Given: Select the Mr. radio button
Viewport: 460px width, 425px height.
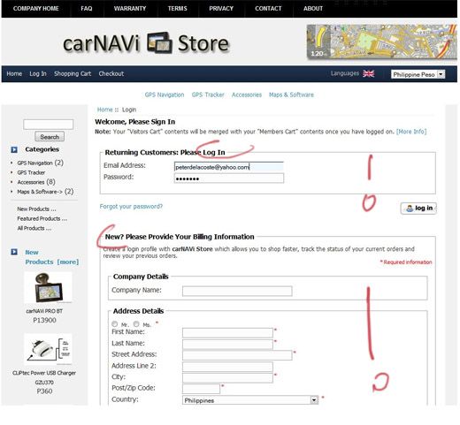Looking at the screenshot, I should coord(115,324).
